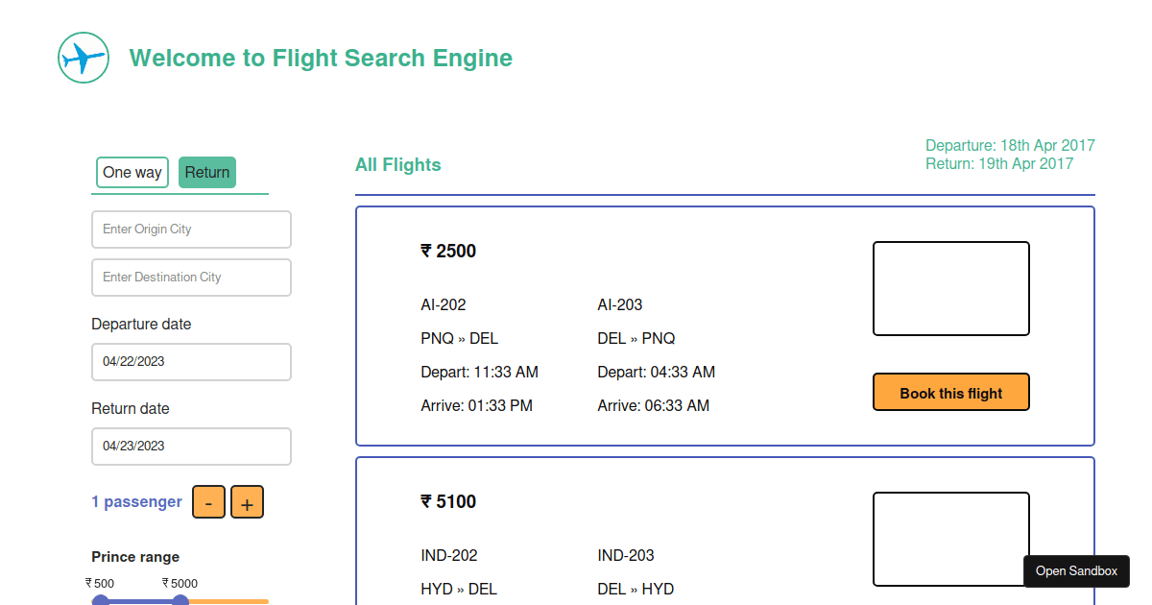Open the Open Sandbox link
Screen dimensions: 1152x605
coord(1076,570)
